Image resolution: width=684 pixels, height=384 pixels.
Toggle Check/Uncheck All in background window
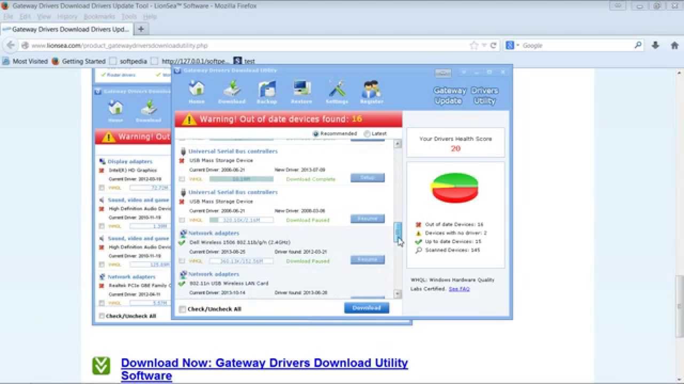pos(102,316)
